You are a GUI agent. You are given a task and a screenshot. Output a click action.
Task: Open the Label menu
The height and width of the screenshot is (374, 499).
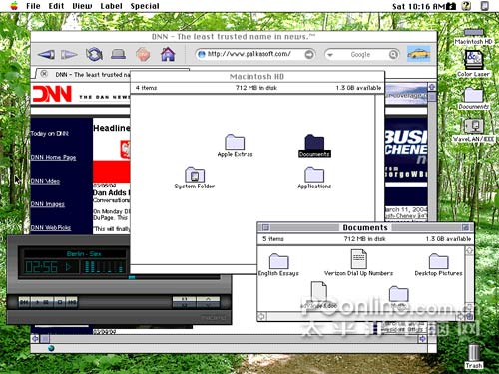pyautogui.click(x=111, y=6)
